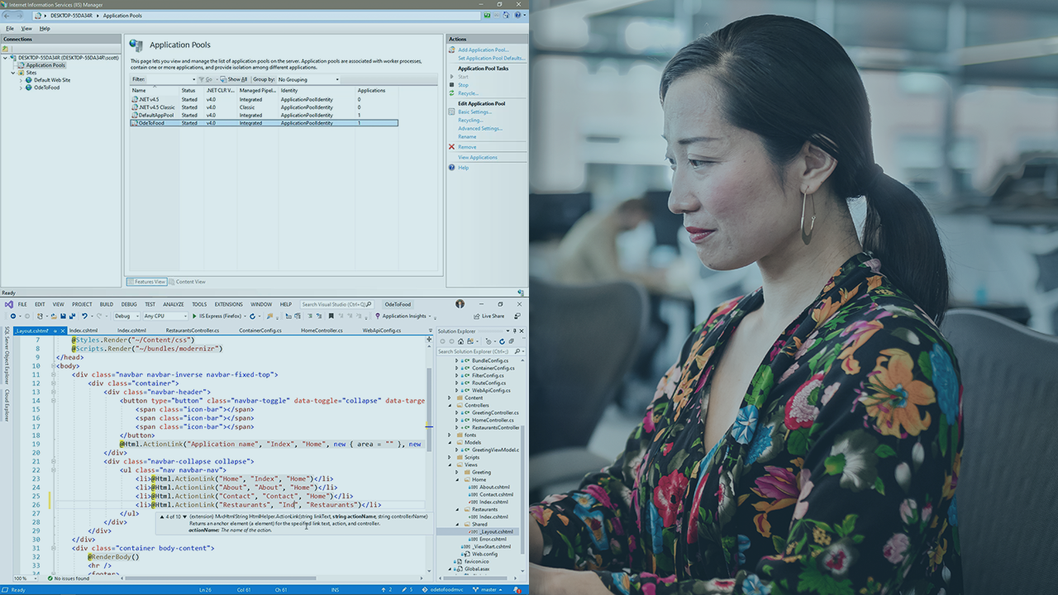Screen dimensions: 1058x595
Task: Click Show All in IIS filter bar
Action: [x=234, y=79]
